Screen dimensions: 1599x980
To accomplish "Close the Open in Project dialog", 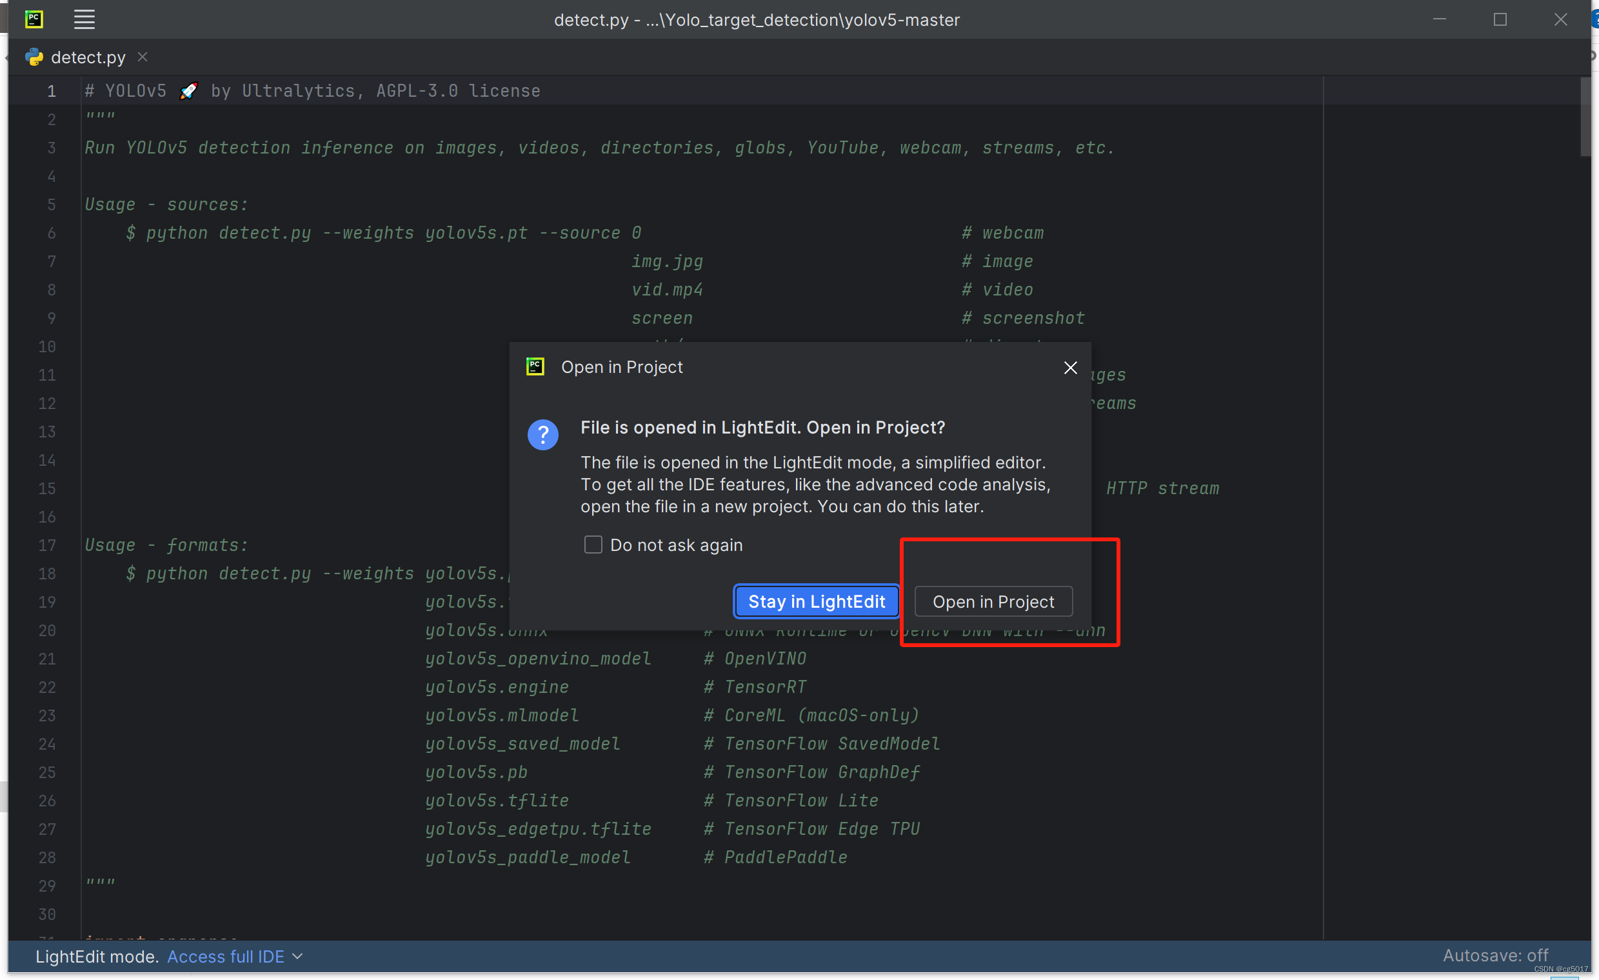I will click(1070, 368).
